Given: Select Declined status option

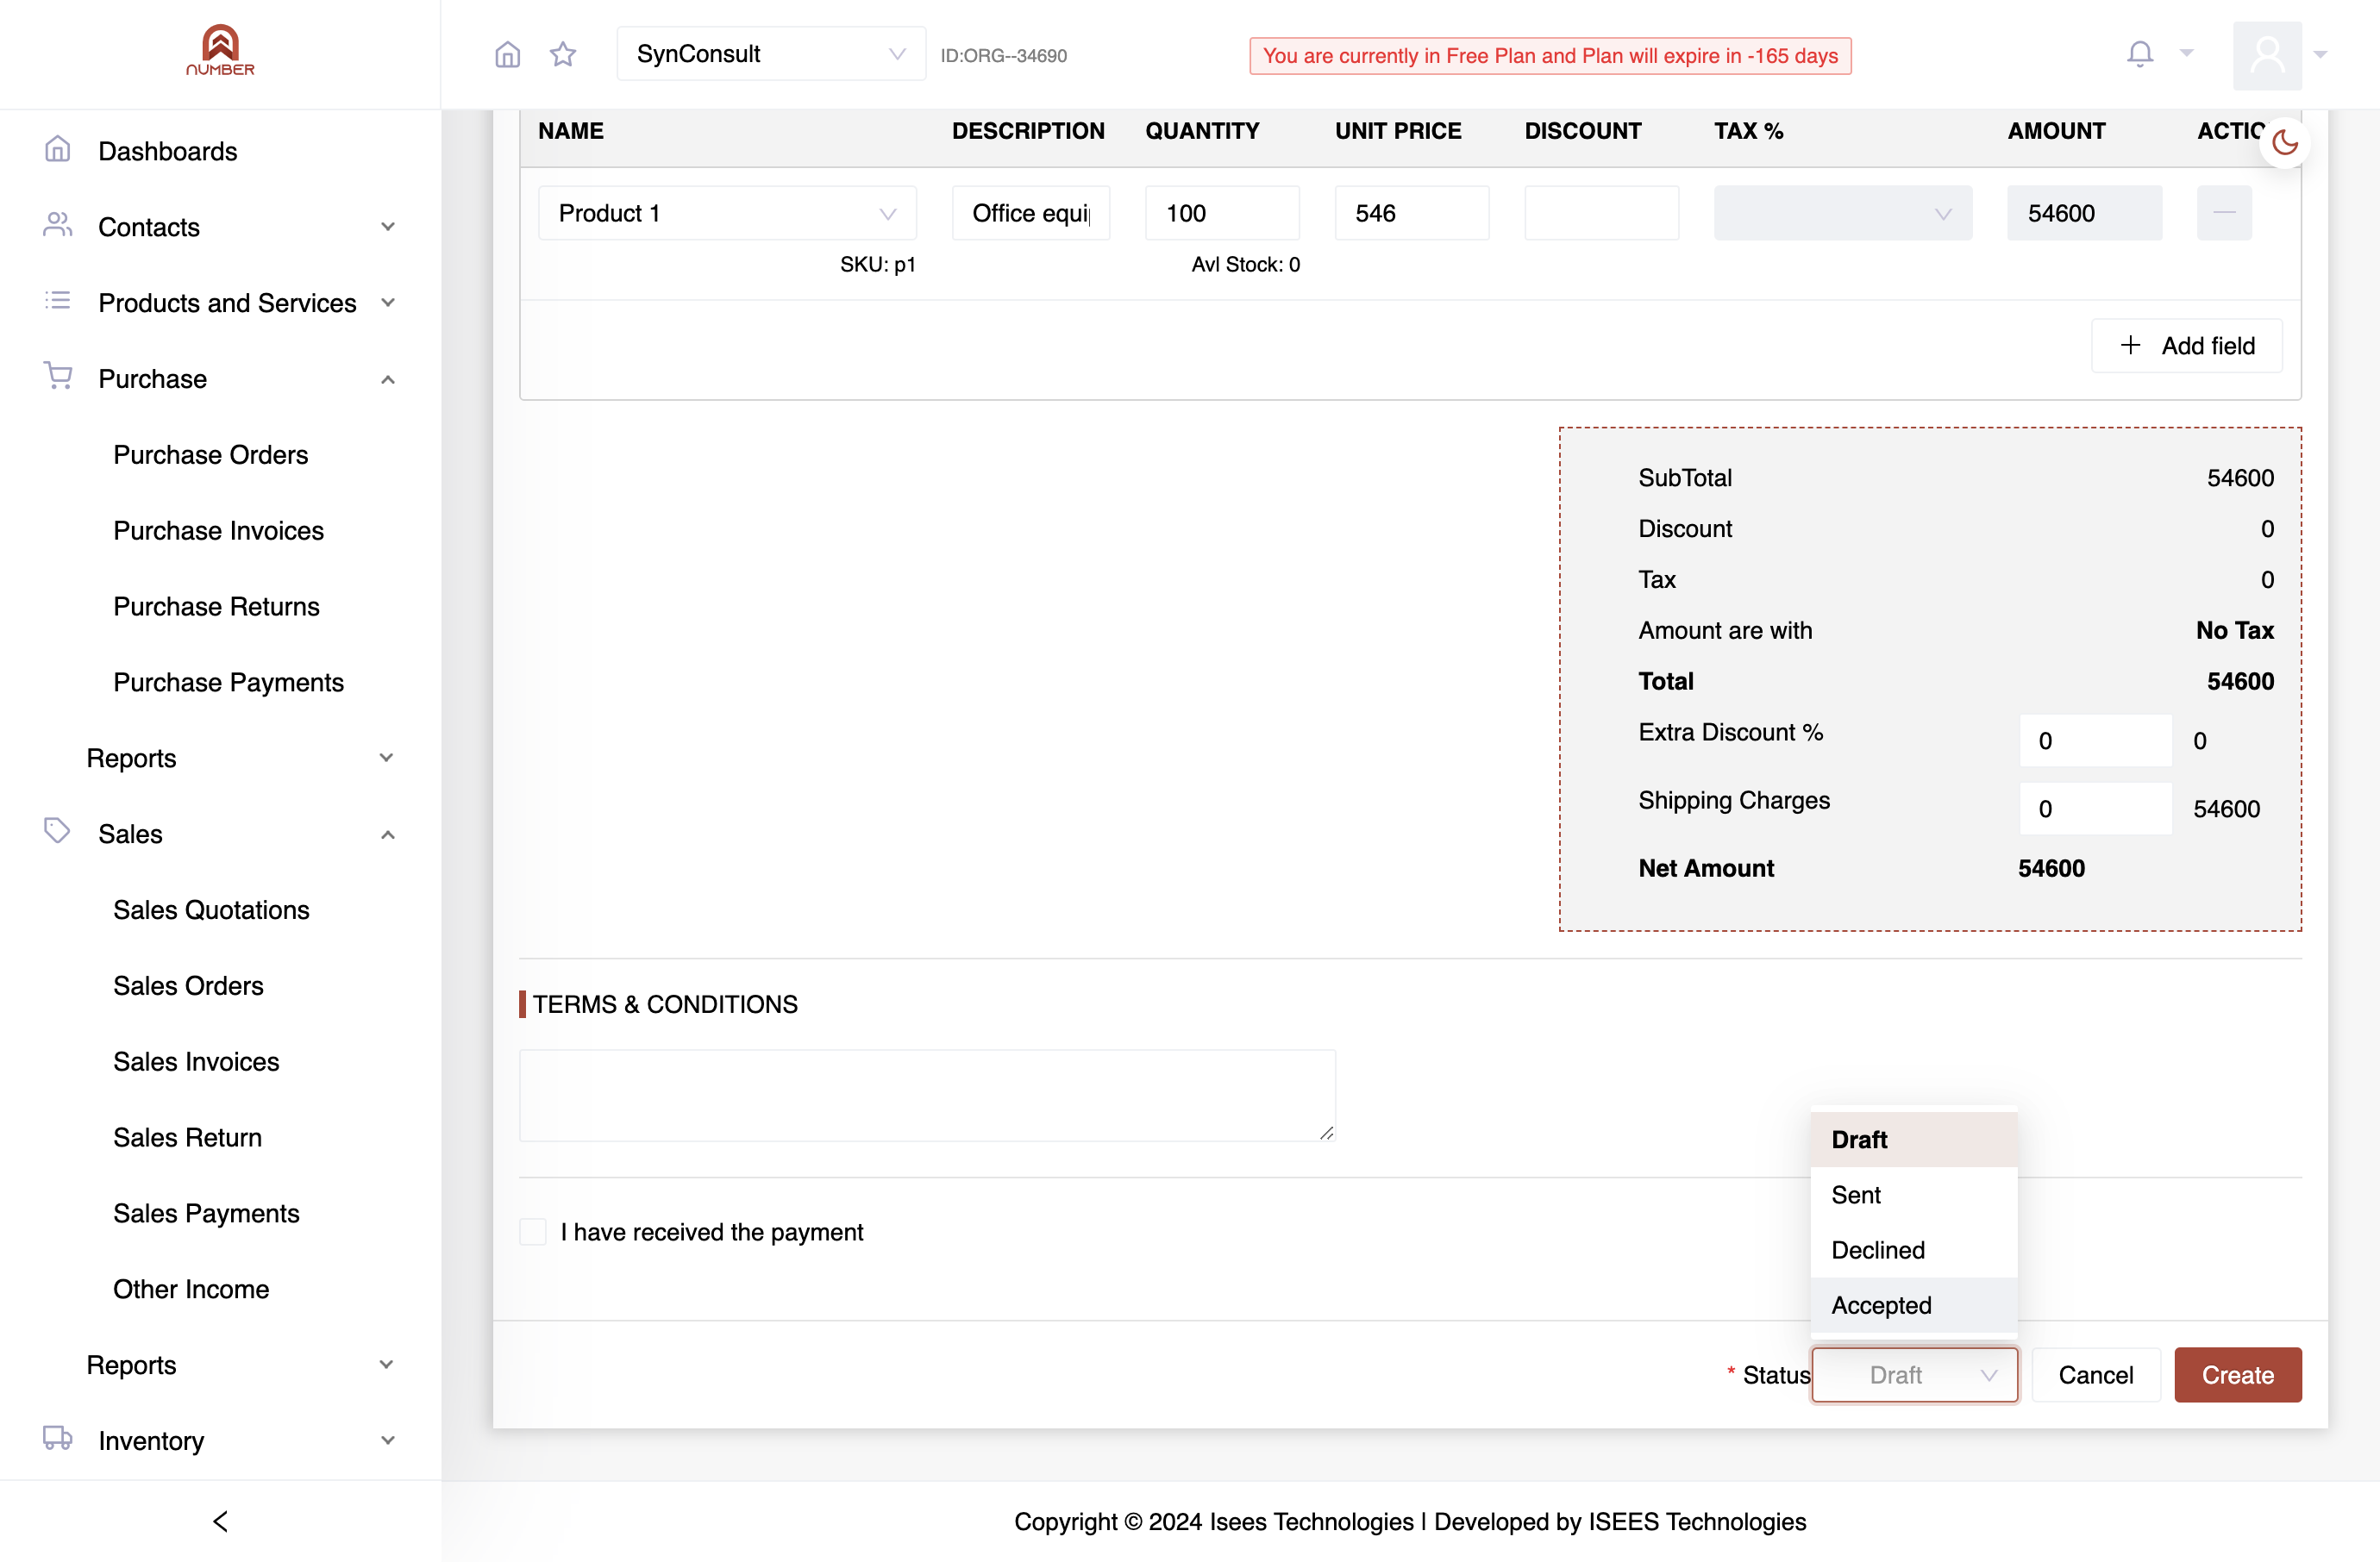Looking at the screenshot, I should (1913, 1249).
